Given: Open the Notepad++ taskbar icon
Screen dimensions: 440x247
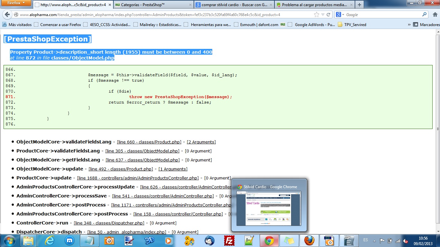Looking at the screenshot, I should pos(249,241).
